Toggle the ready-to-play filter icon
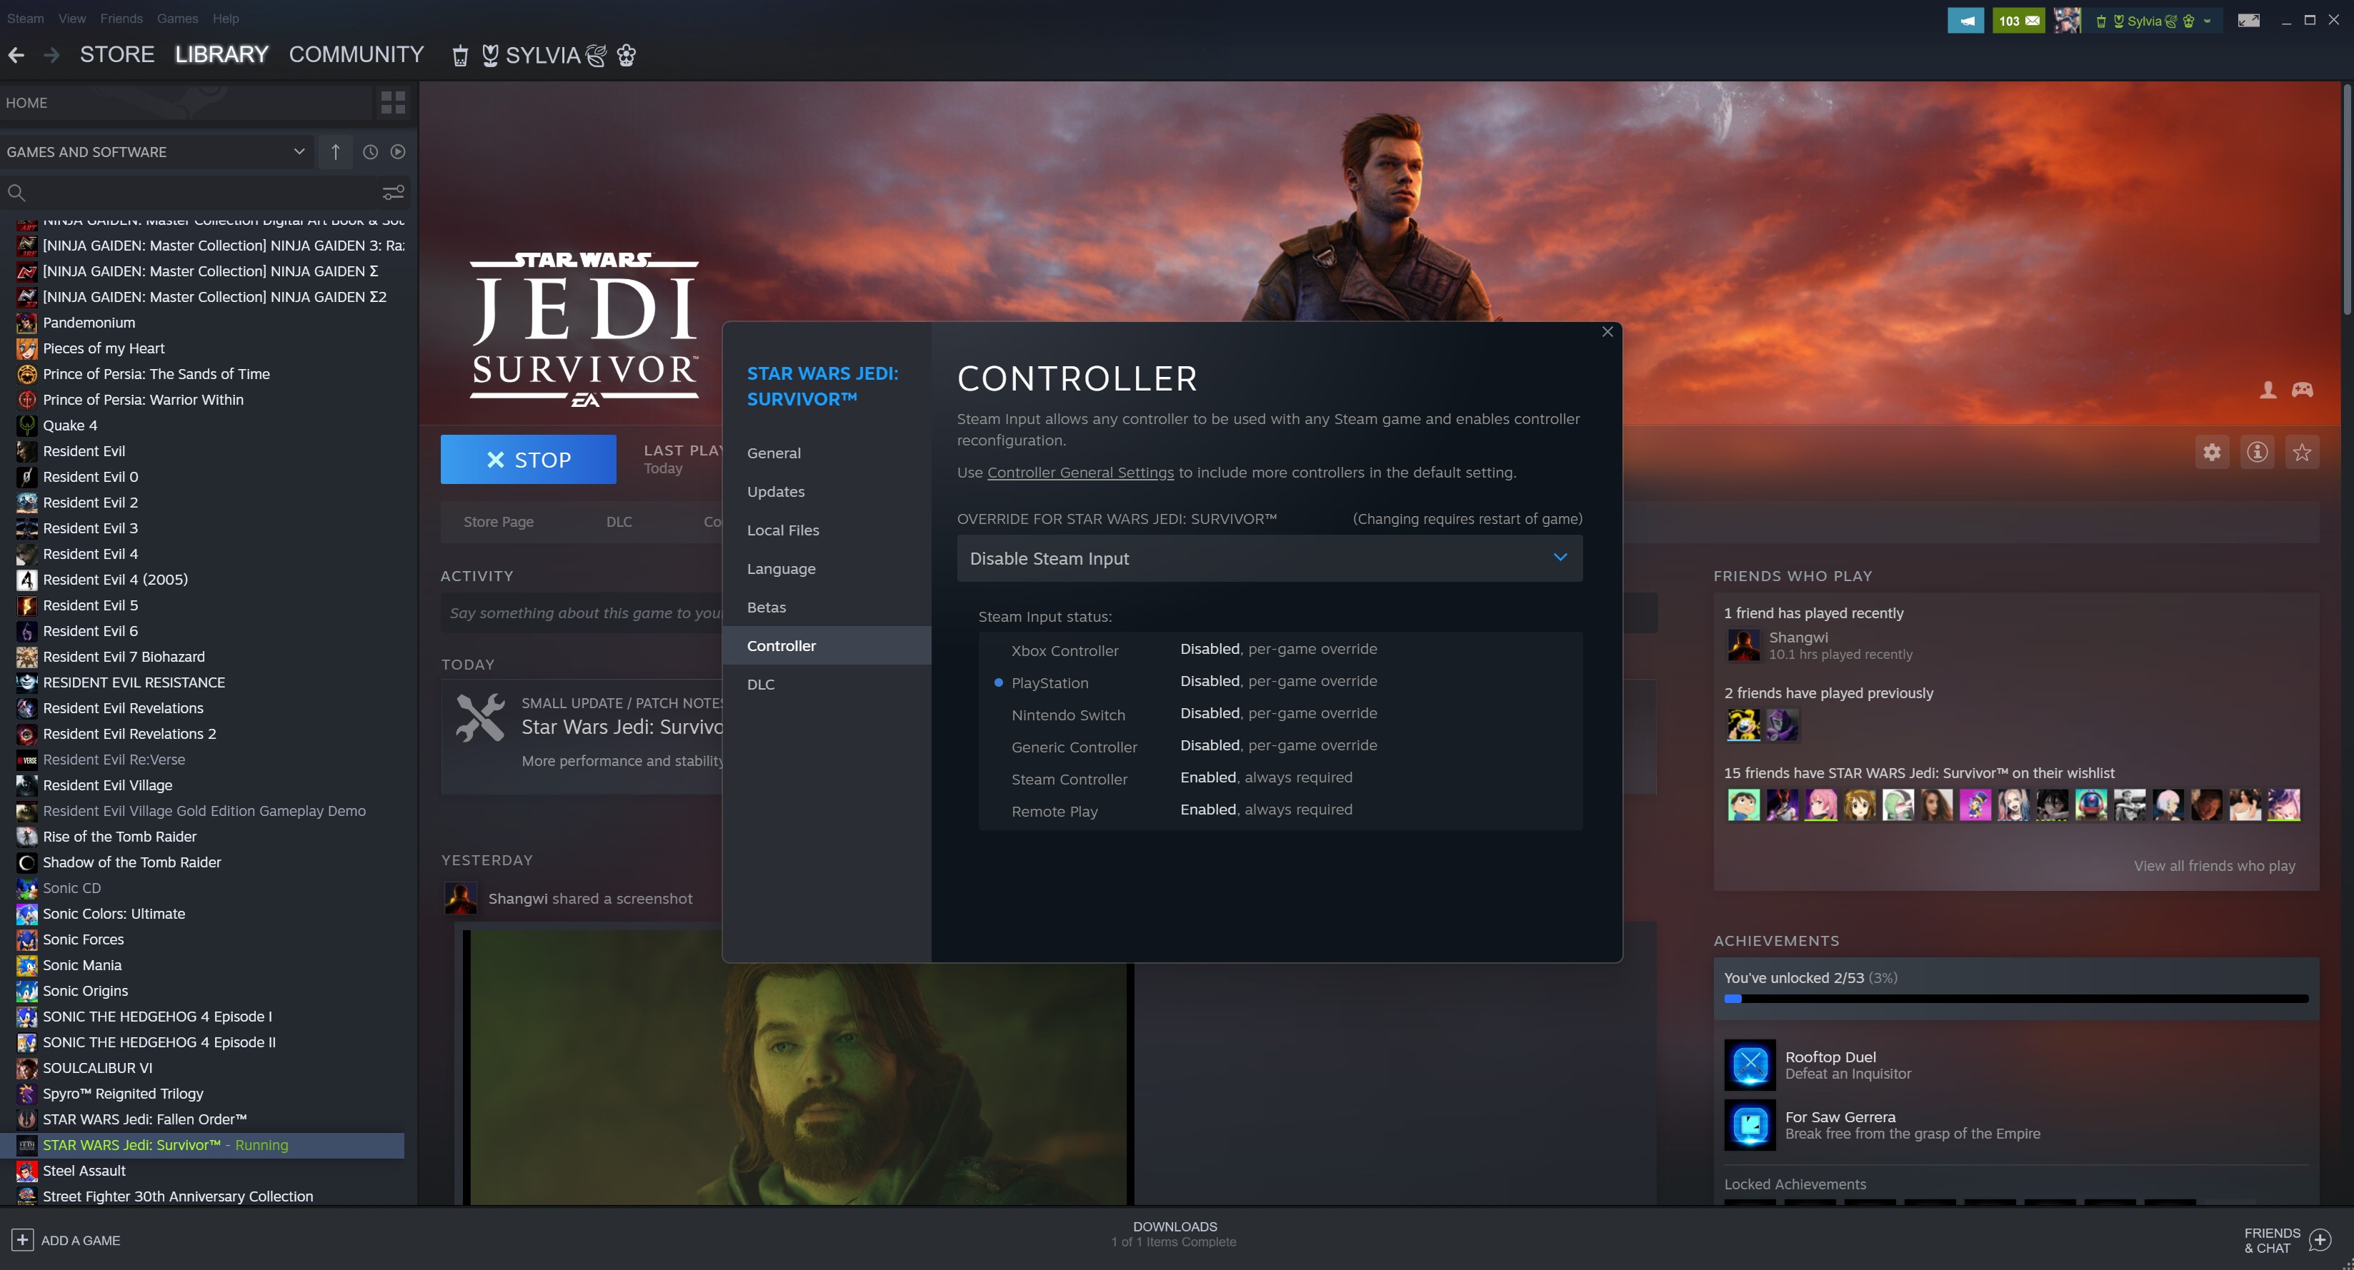The height and width of the screenshot is (1270, 2354). 397,151
